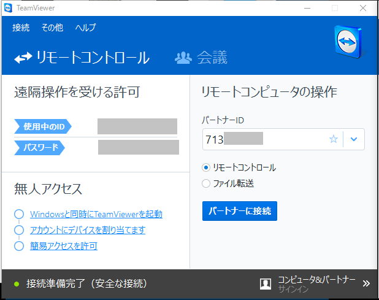Image resolution: width=379 pixels, height=300 pixels.
Task: Toggle circle beside 簡易アクセスを許可
Action: (x=19, y=246)
